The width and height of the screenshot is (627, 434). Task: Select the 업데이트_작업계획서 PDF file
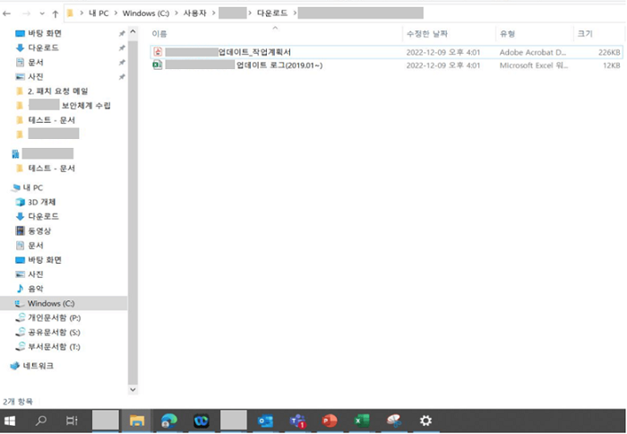pyautogui.click(x=386, y=52)
